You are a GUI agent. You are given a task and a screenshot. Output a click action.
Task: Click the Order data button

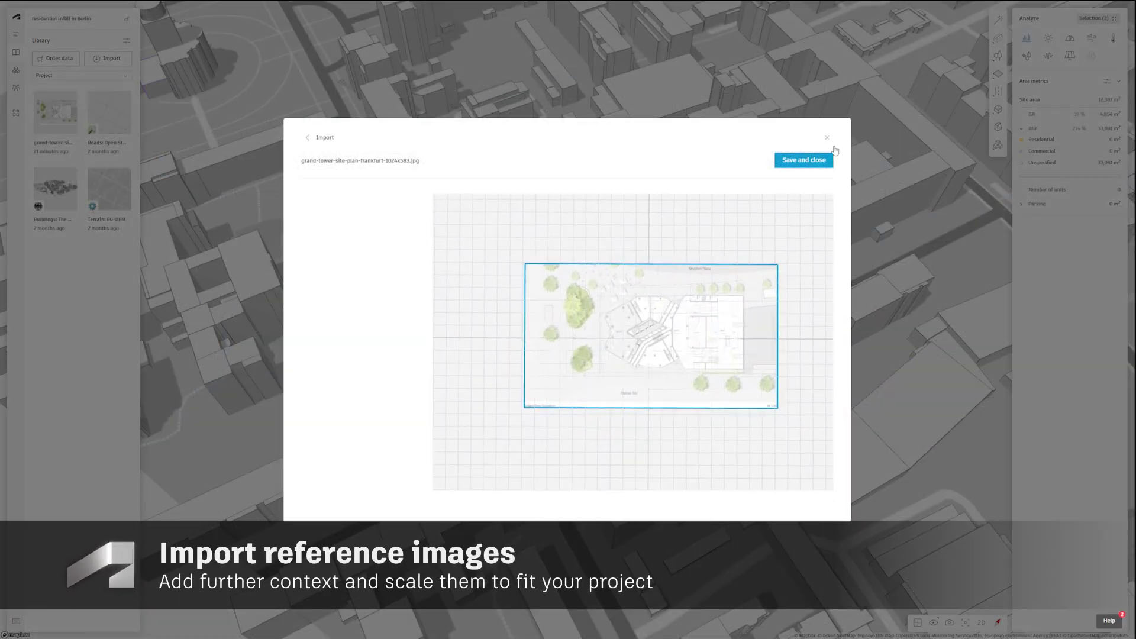tap(56, 59)
